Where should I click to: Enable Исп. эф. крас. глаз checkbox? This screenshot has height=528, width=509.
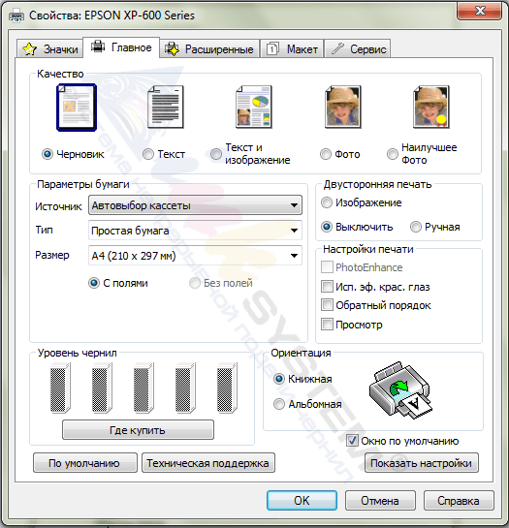[327, 287]
